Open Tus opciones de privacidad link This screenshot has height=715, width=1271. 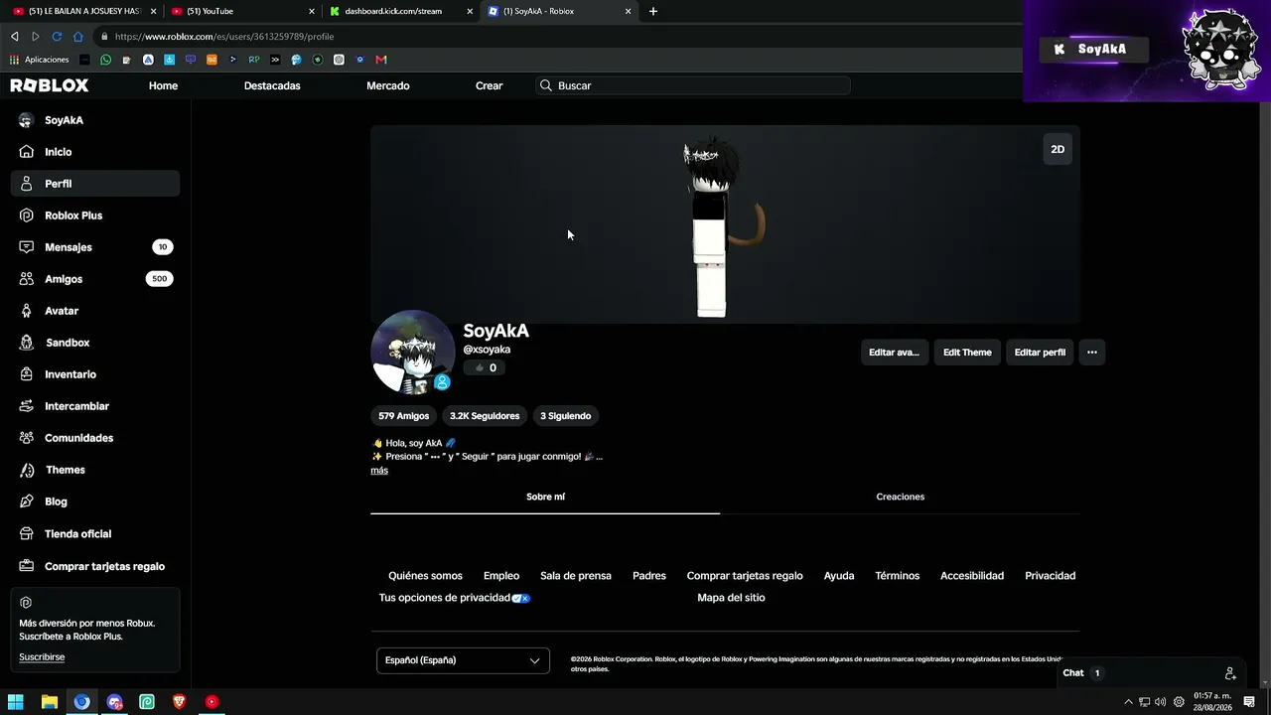click(455, 598)
